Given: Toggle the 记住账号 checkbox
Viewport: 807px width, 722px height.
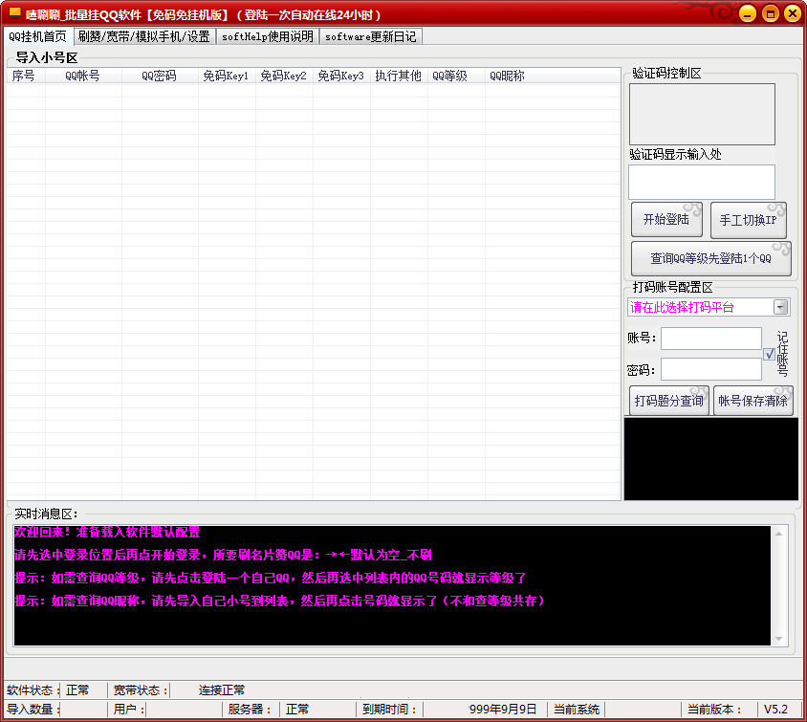Looking at the screenshot, I should point(770,354).
